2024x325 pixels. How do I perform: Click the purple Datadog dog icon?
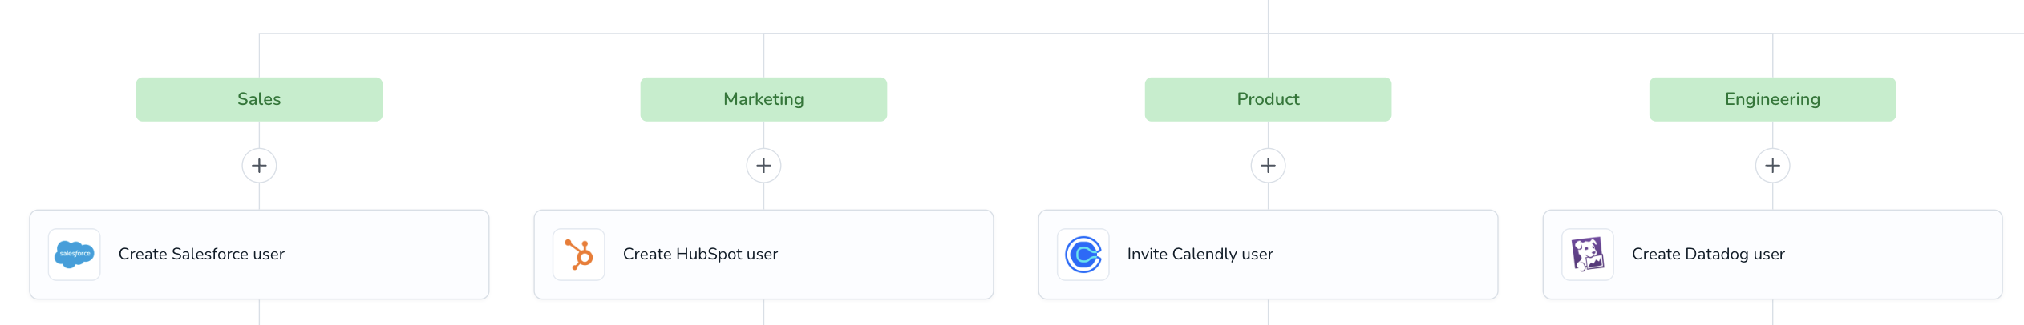[1588, 255]
